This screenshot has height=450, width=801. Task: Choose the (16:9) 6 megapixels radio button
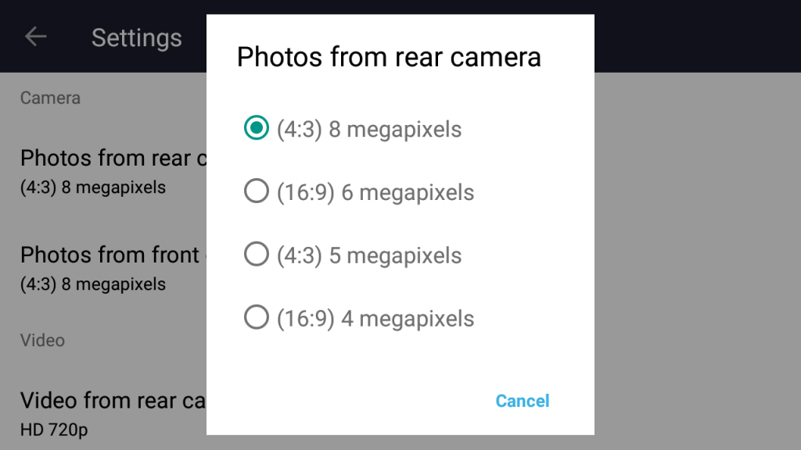(x=257, y=192)
